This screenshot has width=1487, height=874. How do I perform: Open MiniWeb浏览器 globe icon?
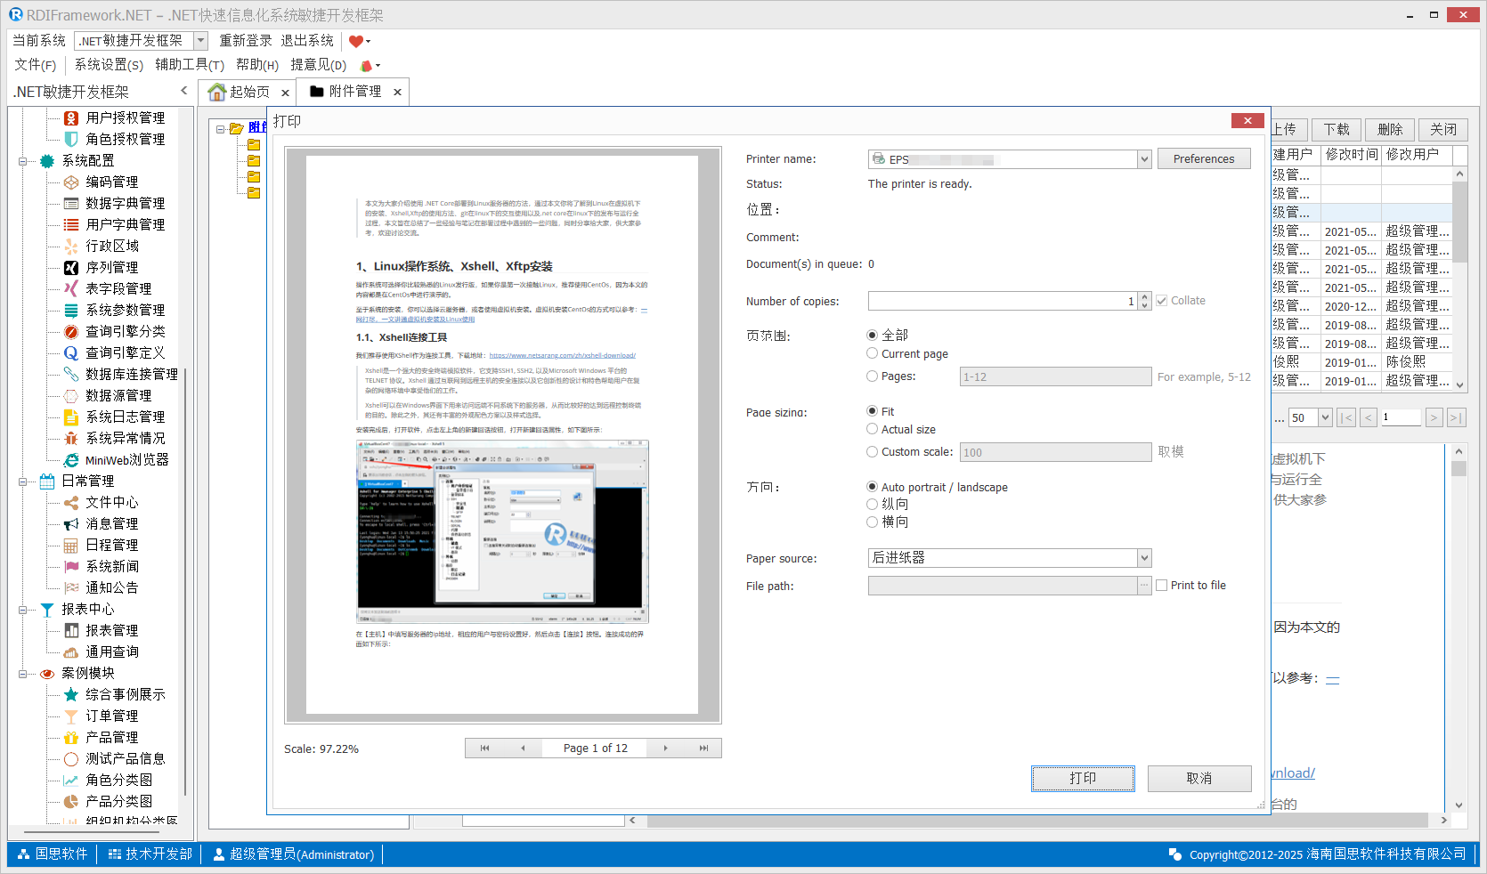[71, 460]
